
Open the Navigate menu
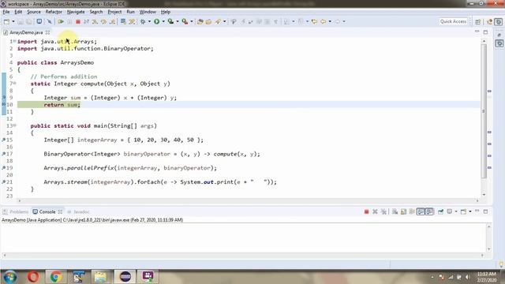(76, 12)
